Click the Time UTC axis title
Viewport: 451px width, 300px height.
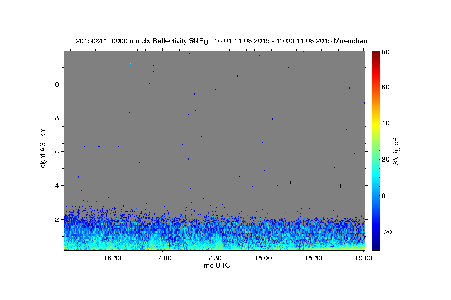(214, 265)
